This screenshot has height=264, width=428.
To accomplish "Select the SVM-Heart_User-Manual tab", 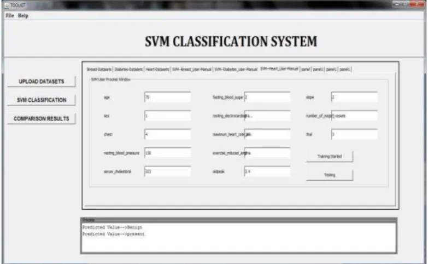I will point(279,68).
